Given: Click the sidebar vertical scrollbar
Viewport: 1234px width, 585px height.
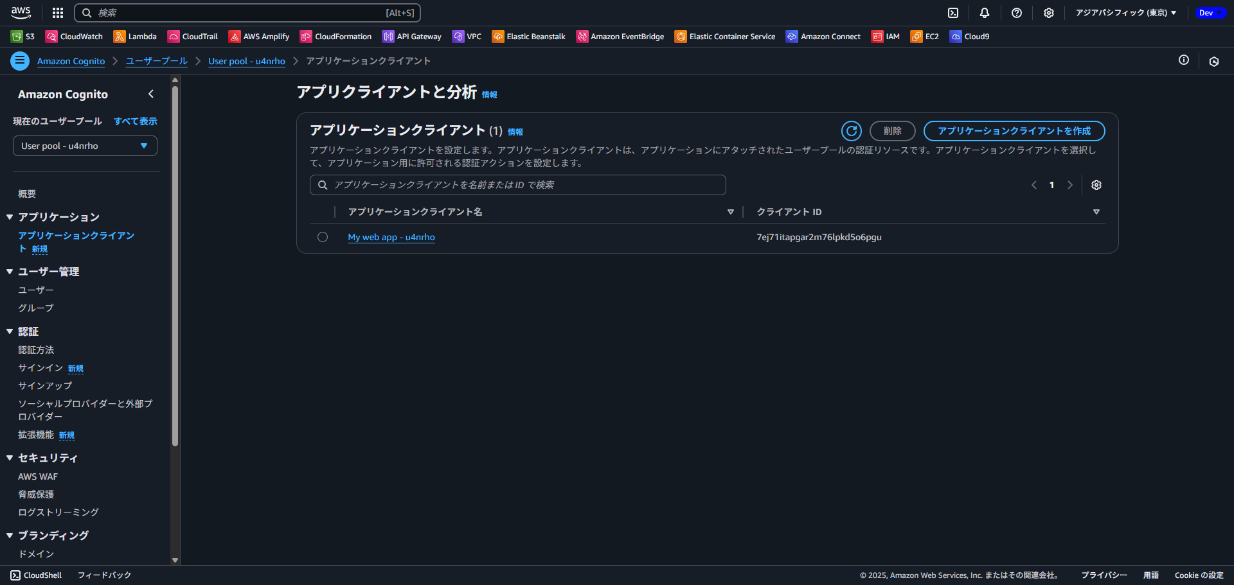Looking at the screenshot, I should [175, 266].
